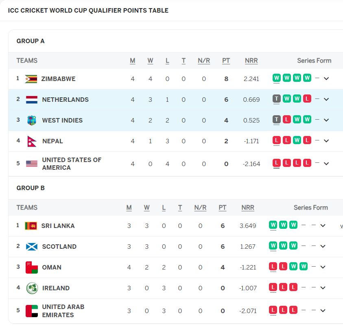The image size is (343, 331).
Task: Click the NRR header in Group A
Action: tap(251, 61)
